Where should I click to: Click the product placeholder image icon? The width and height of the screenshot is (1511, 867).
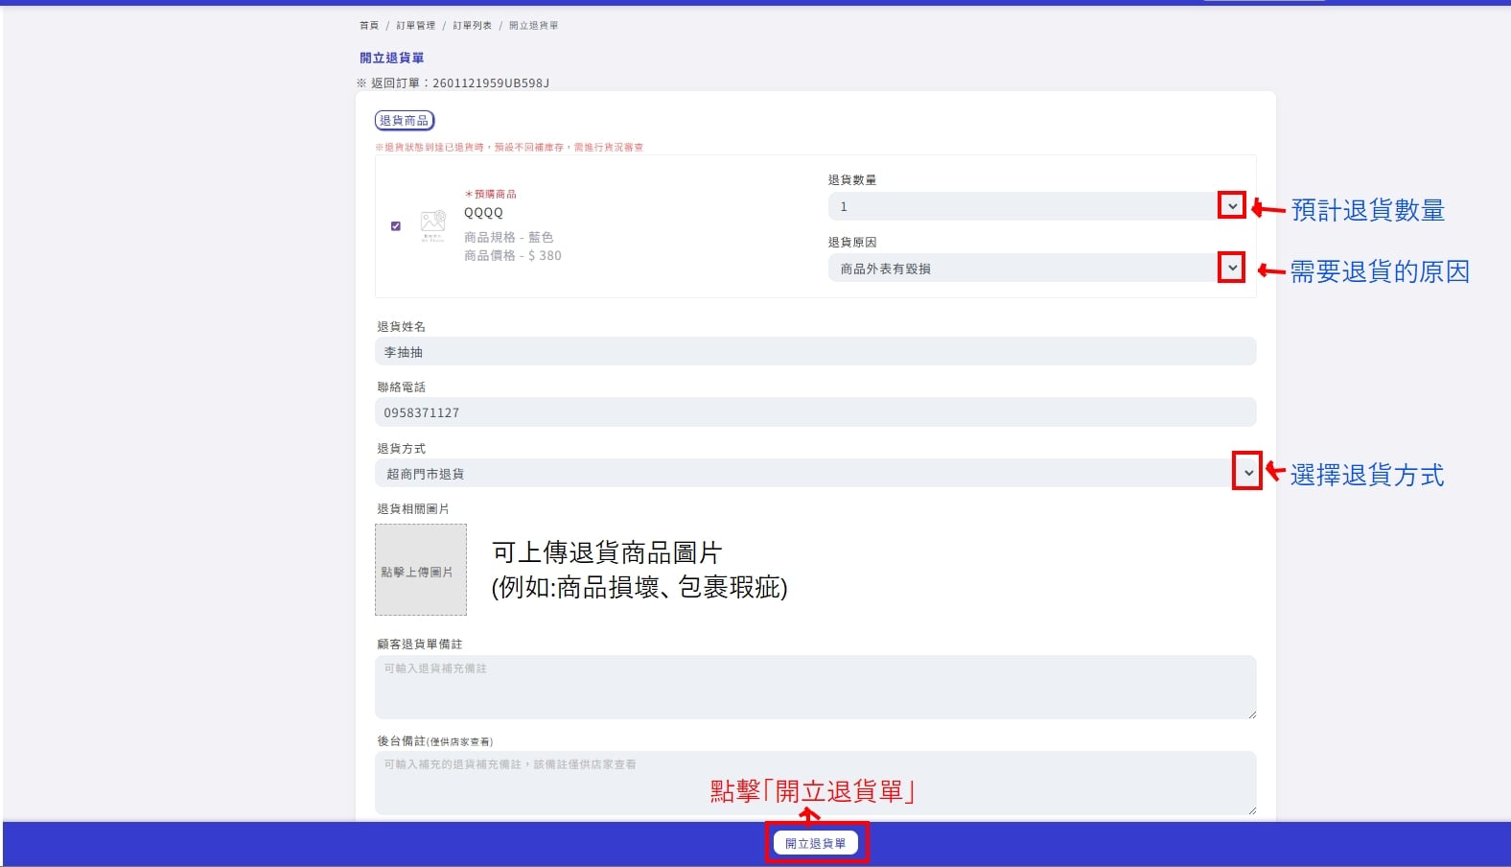(433, 225)
